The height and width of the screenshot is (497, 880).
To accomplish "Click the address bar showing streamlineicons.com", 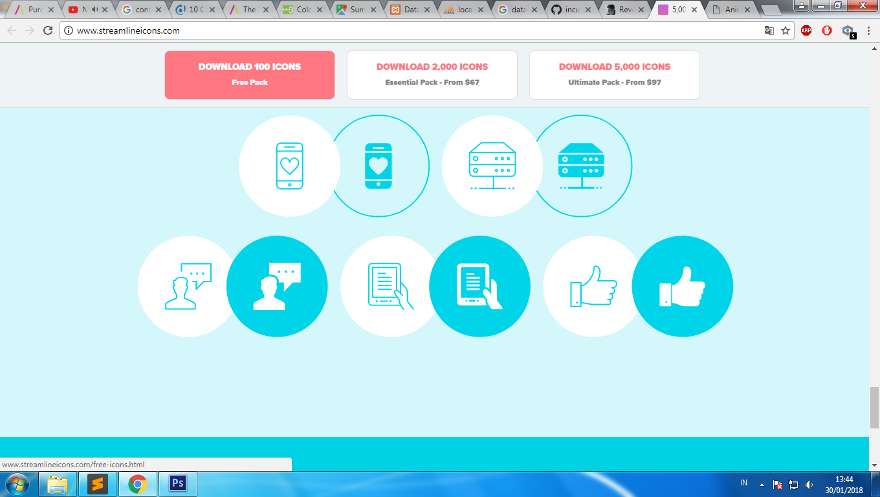I will (x=414, y=30).
